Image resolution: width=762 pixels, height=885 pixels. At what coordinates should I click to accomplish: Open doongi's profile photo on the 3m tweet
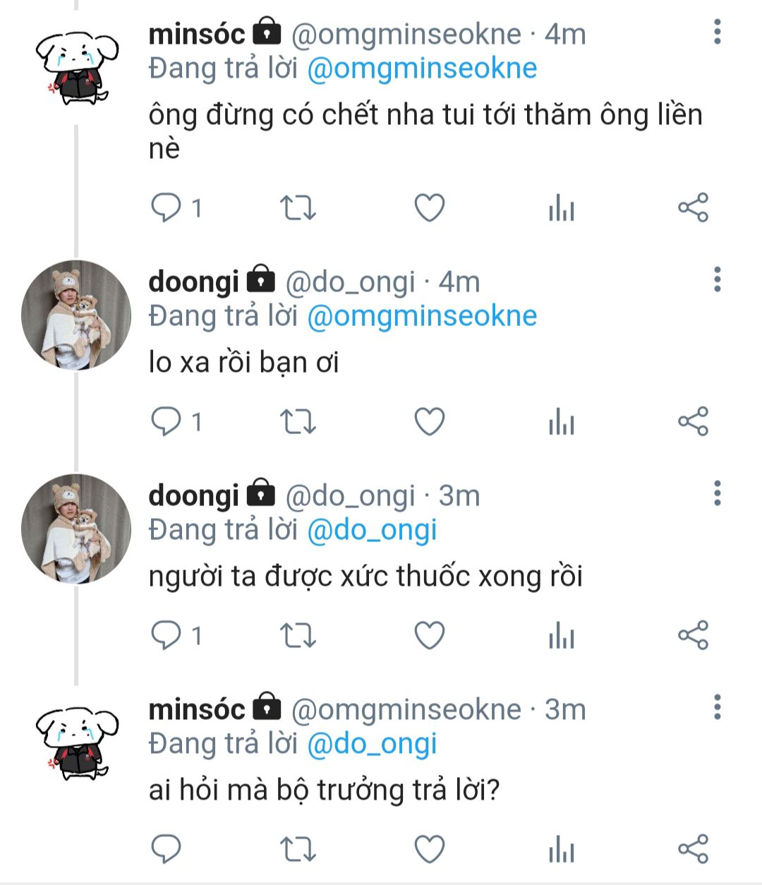coord(76,529)
